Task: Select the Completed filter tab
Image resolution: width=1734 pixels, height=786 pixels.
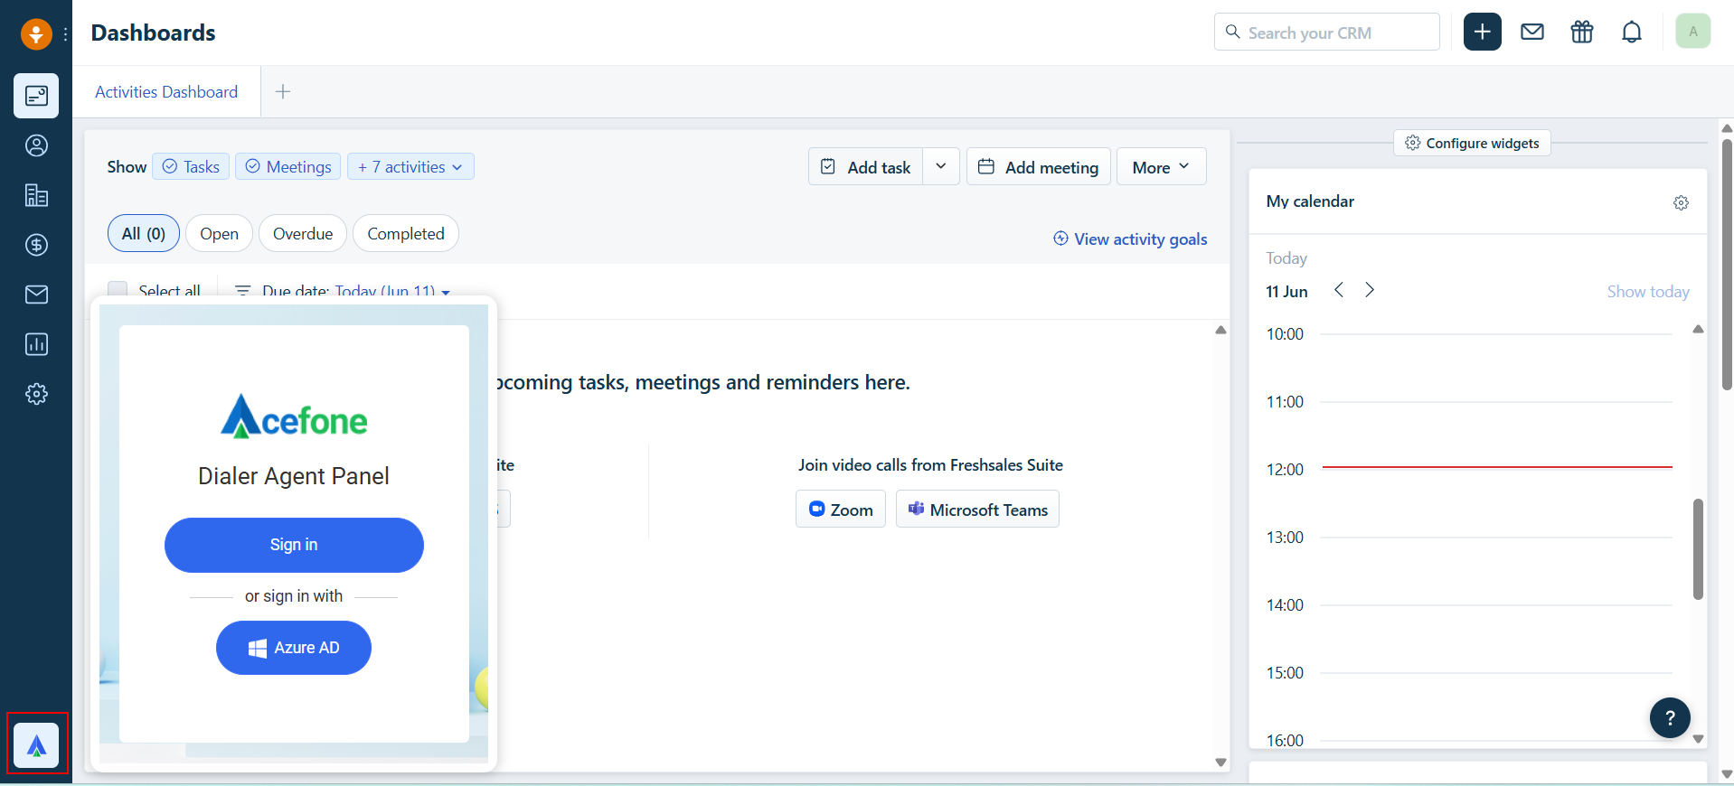Action: [x=406, y=233]
